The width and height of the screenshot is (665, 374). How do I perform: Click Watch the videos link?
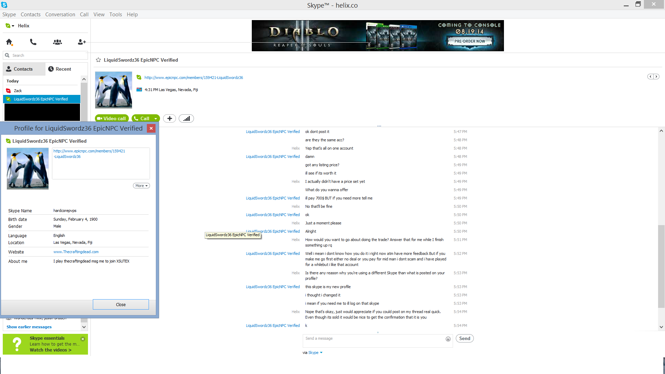[x=51, y=350]
